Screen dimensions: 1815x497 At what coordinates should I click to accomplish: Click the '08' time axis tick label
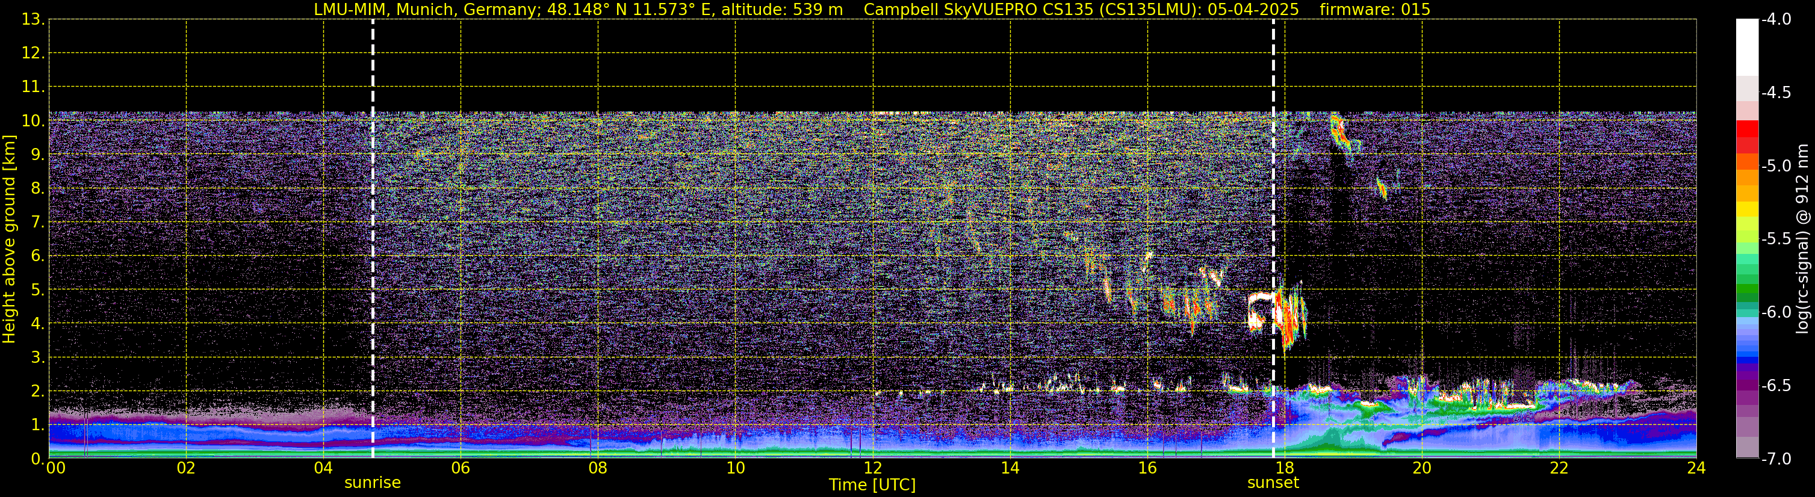coord(598,468)
